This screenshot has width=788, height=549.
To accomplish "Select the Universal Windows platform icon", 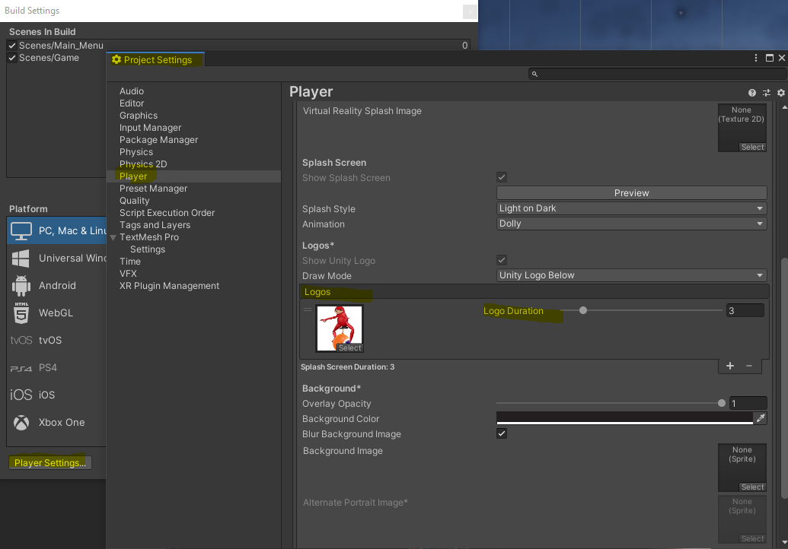I will click(21, 259).
